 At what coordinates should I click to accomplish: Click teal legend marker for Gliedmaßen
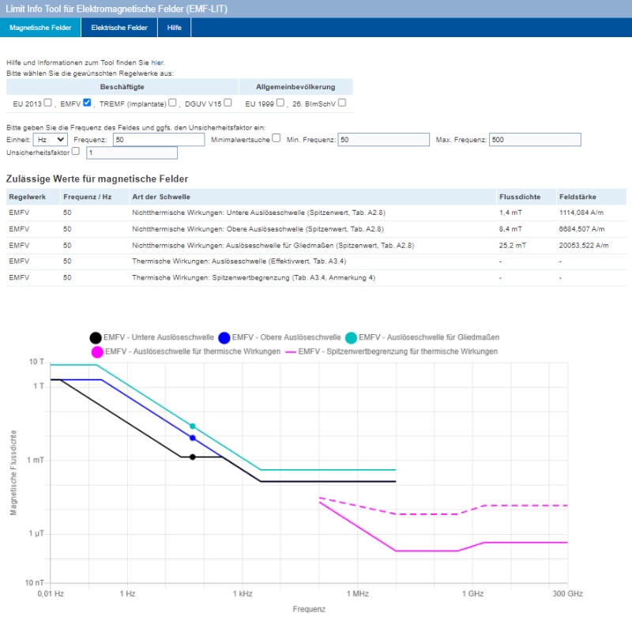click(351, 337)
